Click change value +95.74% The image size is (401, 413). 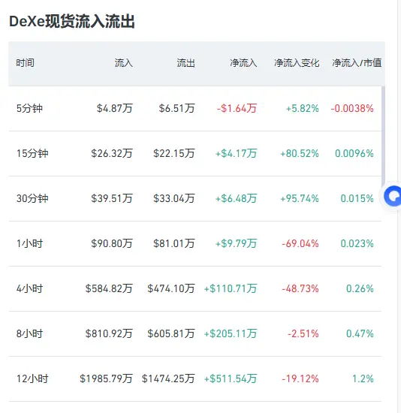[300, 198]
